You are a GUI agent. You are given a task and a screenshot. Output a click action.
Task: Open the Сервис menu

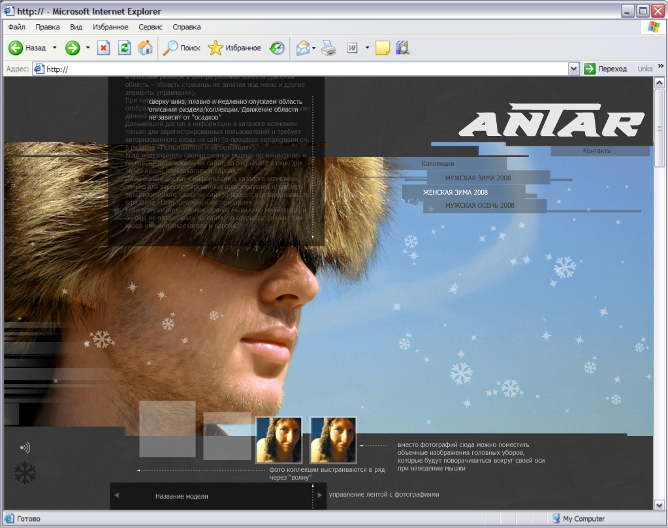point(150,27)
